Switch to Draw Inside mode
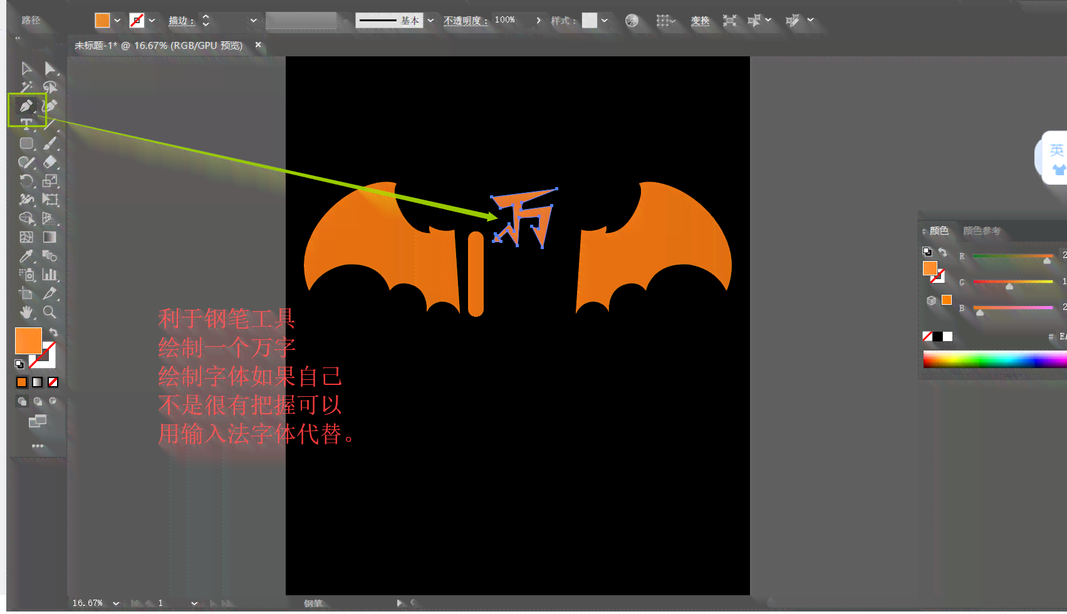The height and width of the screenshot is (614, 1067). tap(53, 401)
